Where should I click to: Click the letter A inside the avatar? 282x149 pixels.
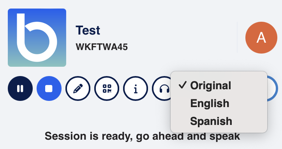(x=261, y=38)
